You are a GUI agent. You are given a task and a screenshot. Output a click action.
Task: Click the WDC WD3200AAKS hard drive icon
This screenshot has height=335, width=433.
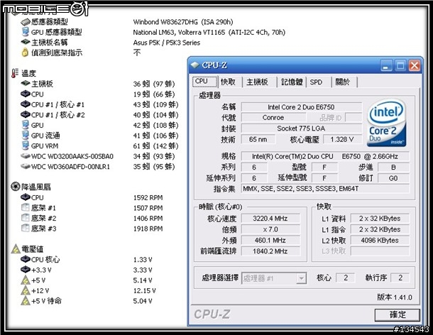tap(26, 156)
